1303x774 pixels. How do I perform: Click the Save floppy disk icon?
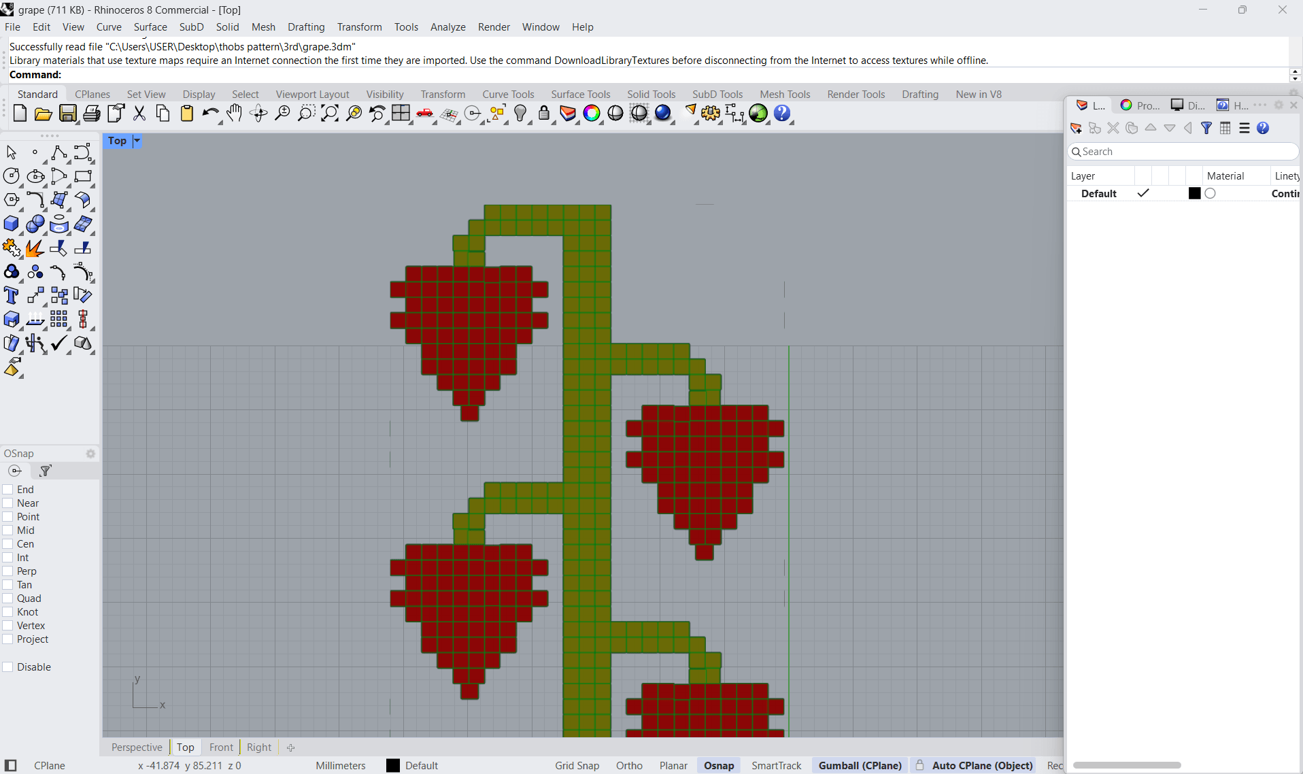click(x=67, y=114)
